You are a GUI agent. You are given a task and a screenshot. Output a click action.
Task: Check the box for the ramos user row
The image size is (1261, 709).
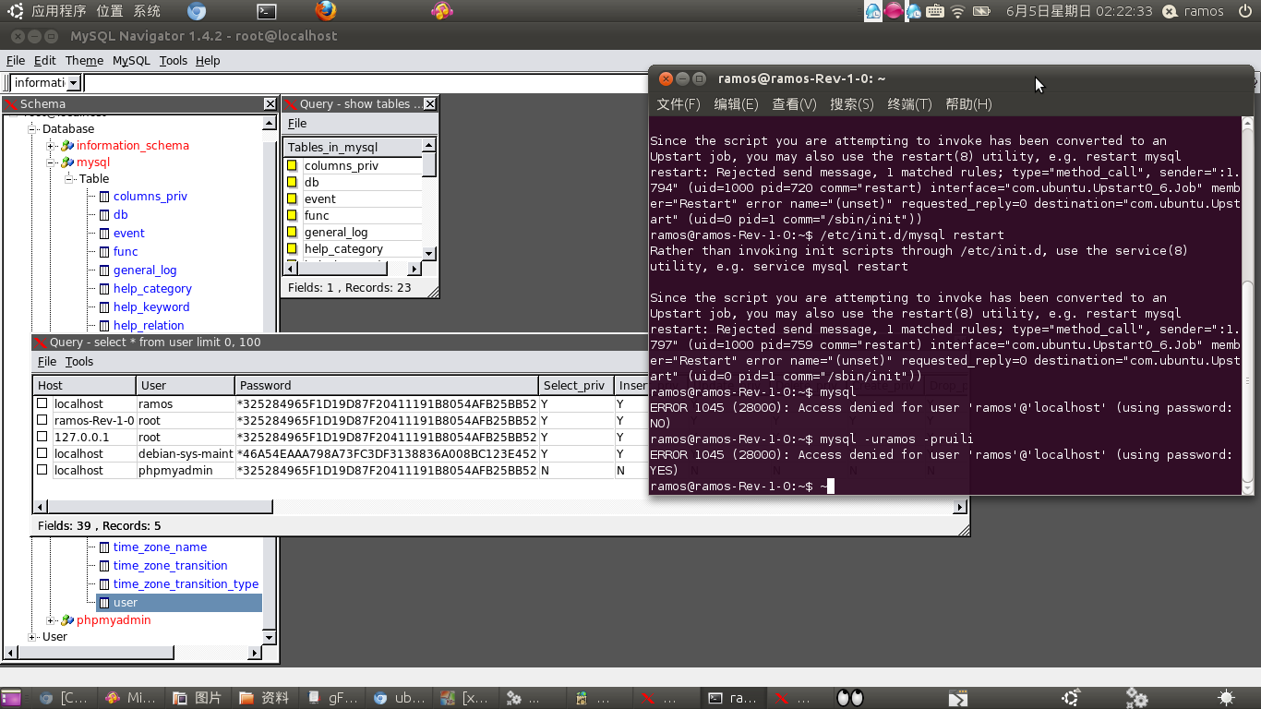pyautogui.click(x=42, y=404)
